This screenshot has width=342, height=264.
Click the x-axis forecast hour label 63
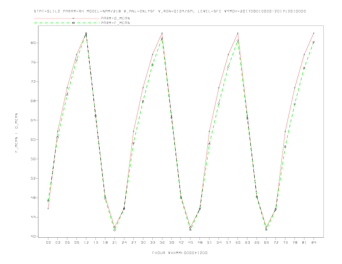pyautogui.click(x=247, y=242)
